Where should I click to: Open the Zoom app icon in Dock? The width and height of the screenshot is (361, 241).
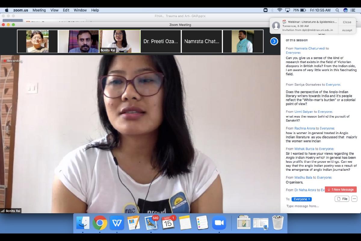point(219,223)
